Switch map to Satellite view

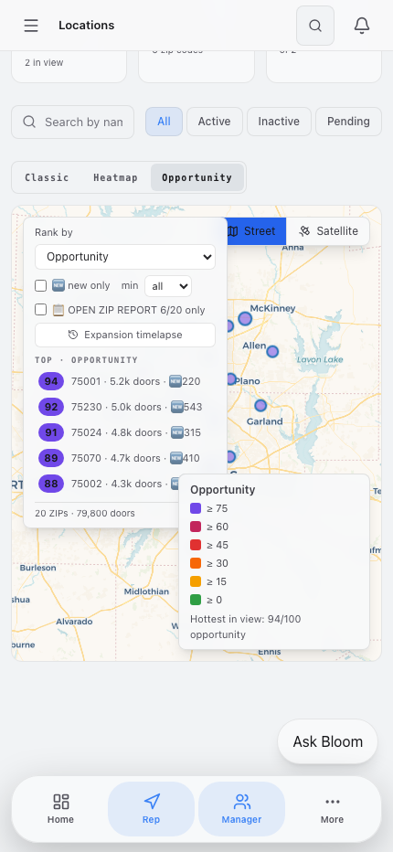[x=328, y=231]
